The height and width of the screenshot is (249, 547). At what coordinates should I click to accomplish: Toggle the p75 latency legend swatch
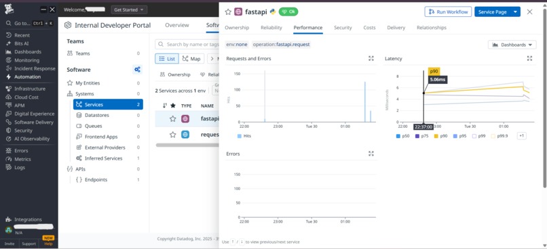tap(417, 136)
